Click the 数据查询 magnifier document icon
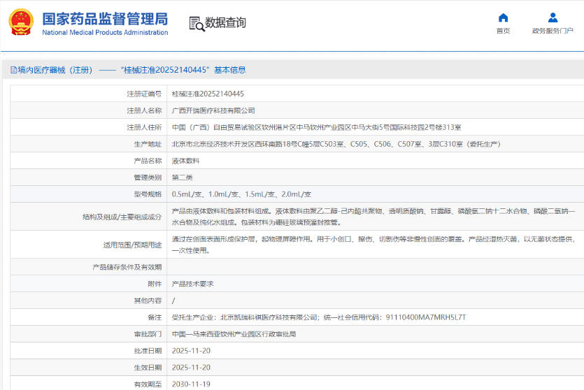 tap(196, 23)
